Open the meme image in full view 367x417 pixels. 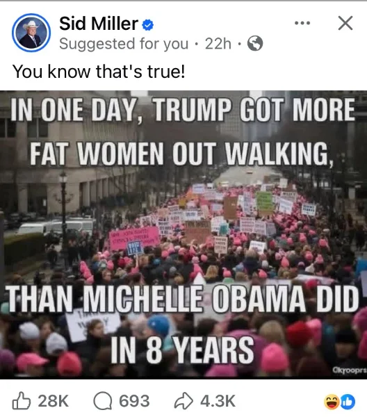(183, 235)
